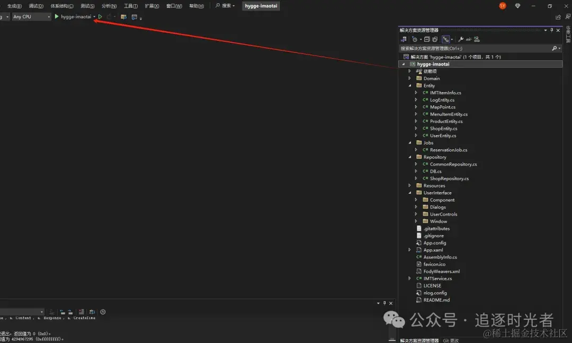Image resolution: width=572 pixels, height=343 pixels.
Task: Select the LICENSE file
Action: (x=432, y=286)
